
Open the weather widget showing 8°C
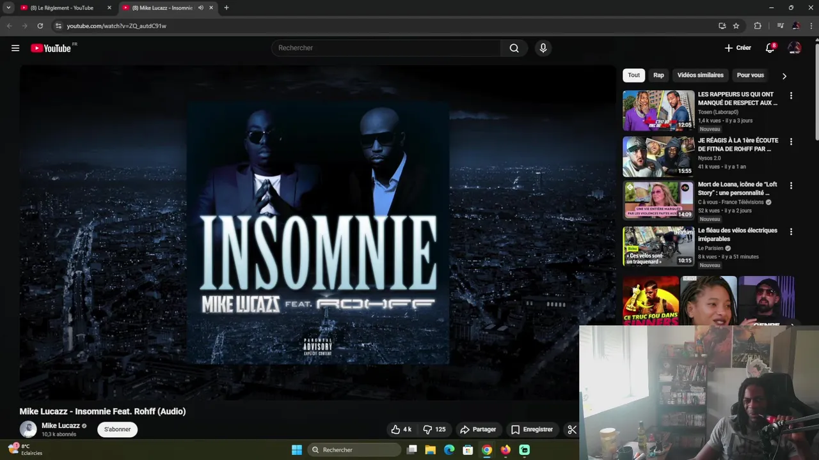(25, 449)
